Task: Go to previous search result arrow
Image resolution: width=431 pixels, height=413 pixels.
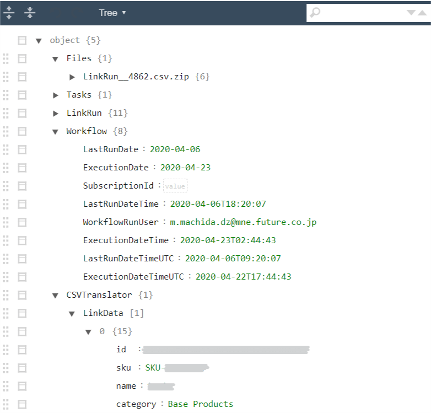Action: (x=422, y=12)
